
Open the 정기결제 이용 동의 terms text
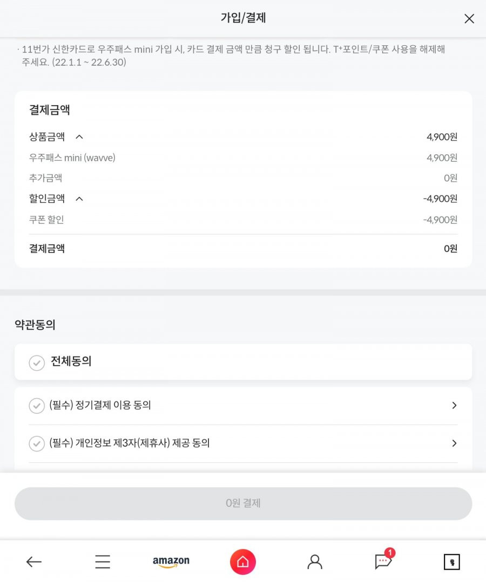tap(100, 405)
